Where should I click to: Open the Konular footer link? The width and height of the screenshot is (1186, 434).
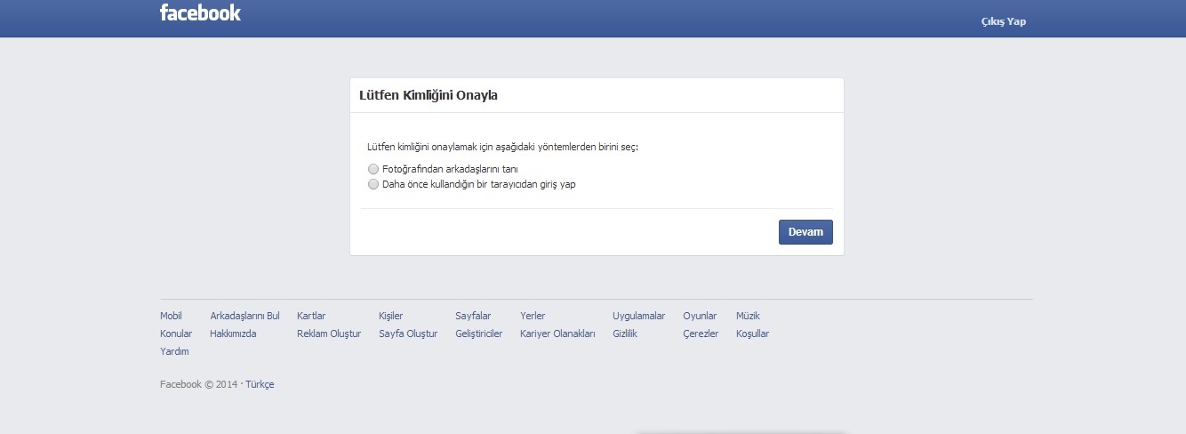click(176, 334)
